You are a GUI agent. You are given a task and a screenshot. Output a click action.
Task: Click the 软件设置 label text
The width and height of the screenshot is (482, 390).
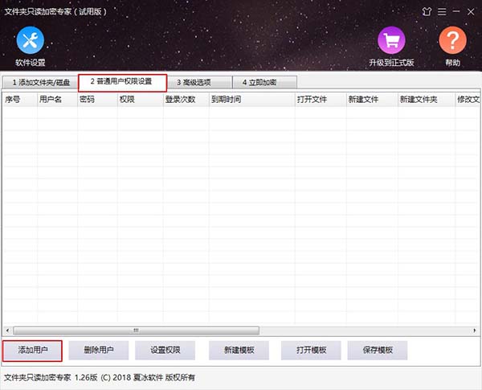point(31,63)
